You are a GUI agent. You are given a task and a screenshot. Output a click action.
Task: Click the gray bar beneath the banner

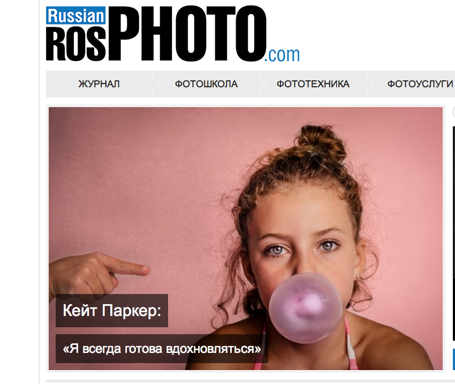(x=251, y=381)
